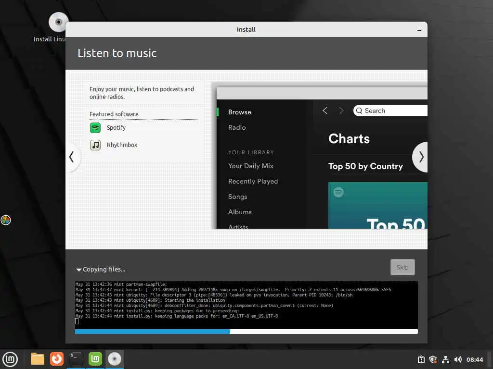Click the Charts heading
Image resolution: width=493 pixels, height=369 pixels.
click(x=349, y=139)
